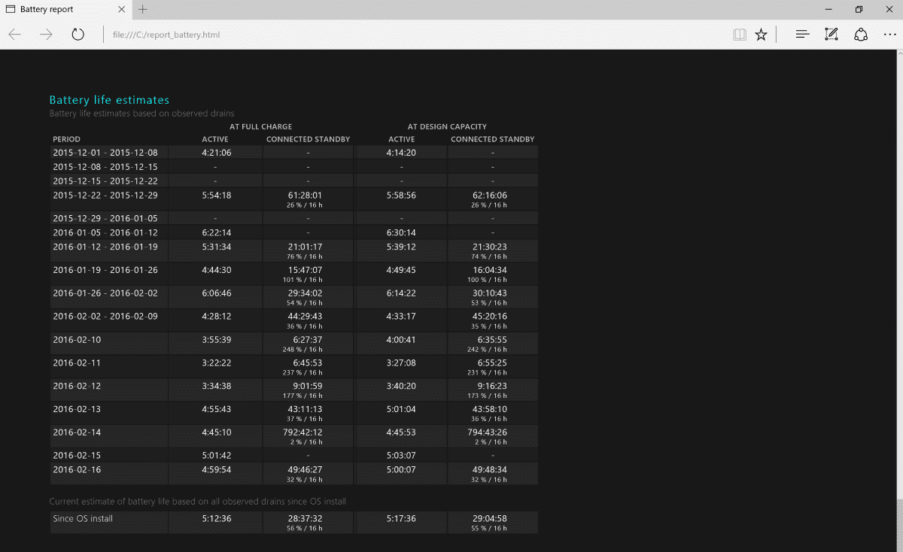Click the AT FULL CHARGE header

pos(260,126)
